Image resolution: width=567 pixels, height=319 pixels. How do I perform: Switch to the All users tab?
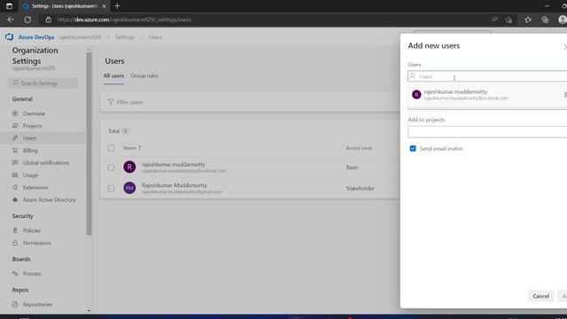pyautogui.click(x=113, y=75)
